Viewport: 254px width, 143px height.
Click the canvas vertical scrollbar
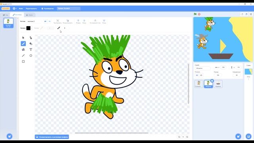(x=189, y=84)
